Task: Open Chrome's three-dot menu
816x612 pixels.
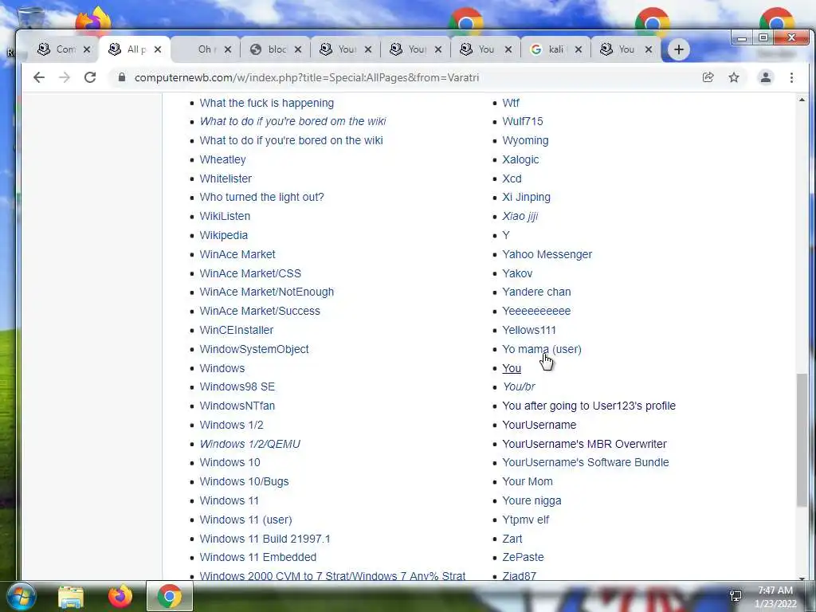Action: click(x=791, y=77)
